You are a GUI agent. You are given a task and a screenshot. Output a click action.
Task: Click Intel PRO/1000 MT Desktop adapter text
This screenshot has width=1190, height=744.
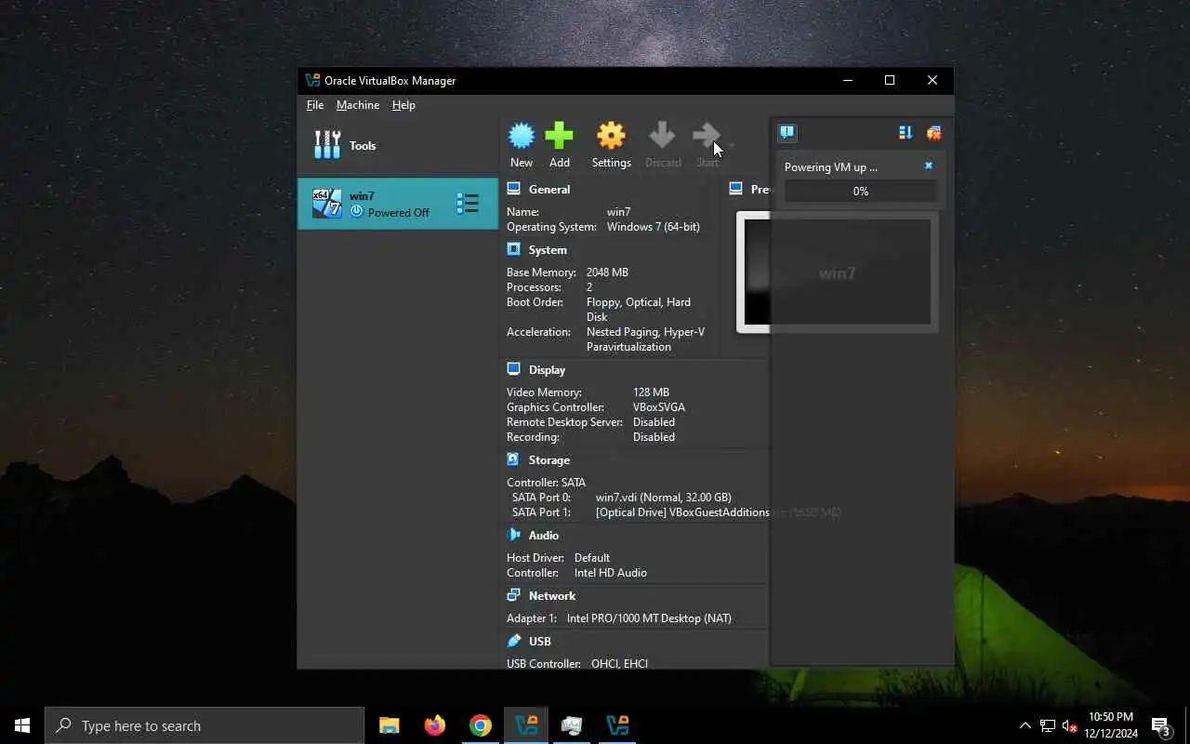point(649,618)
